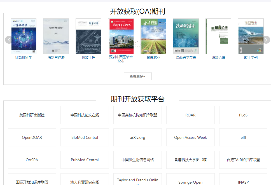Image resolution: width=271 pixels, height=185 pixels.
Task: Open the 法制与经济 journal cover image
Action: pyautogui.click(x=56, y=36)
